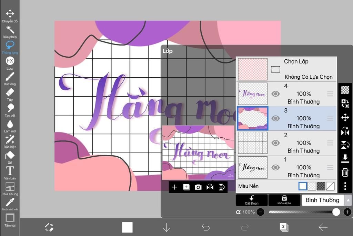
Task: Undo the last action
Action: click(x=205, y=227)
